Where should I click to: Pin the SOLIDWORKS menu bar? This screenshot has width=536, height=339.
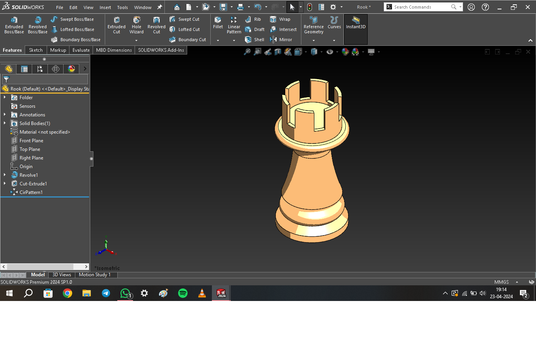[x=160, y=7]
